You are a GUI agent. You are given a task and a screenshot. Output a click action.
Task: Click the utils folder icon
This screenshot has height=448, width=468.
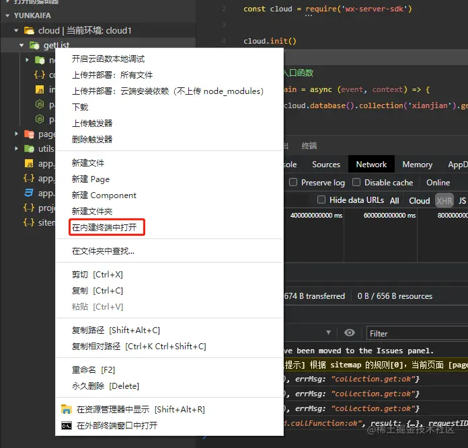pos(29,148)
